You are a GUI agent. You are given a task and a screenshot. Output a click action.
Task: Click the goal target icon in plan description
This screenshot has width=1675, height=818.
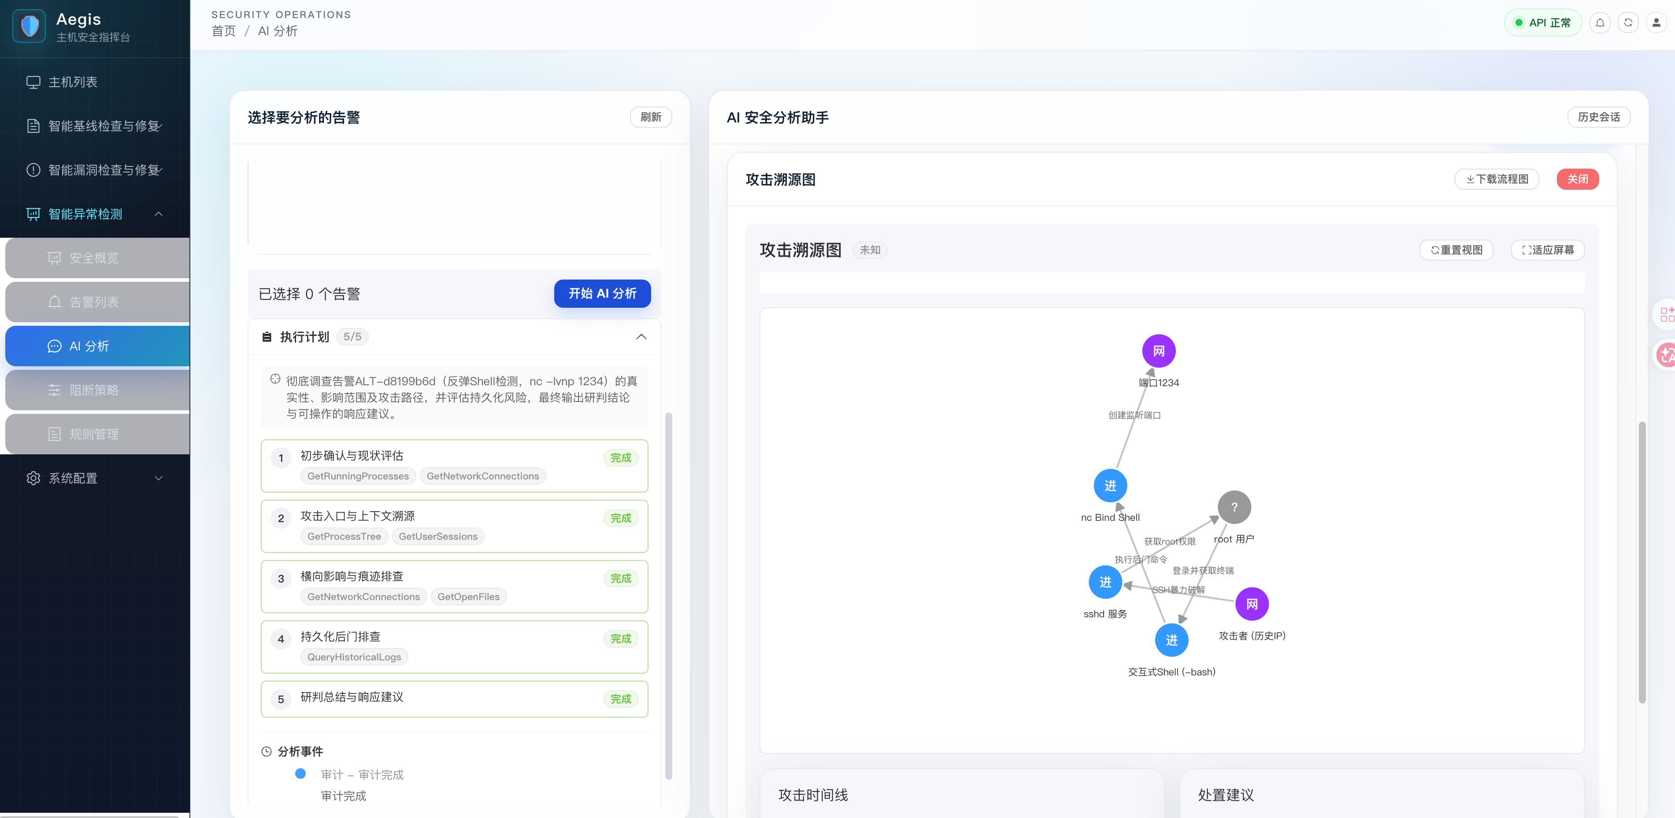275,380
